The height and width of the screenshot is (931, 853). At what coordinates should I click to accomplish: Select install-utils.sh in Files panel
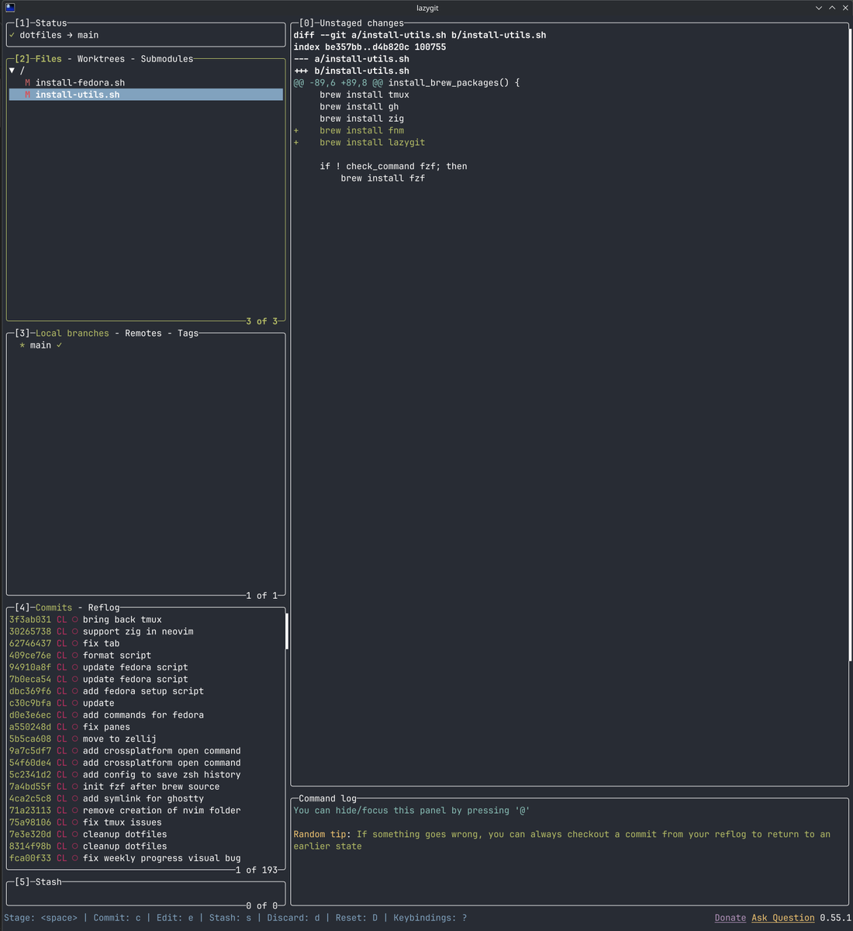coord(146,95)
